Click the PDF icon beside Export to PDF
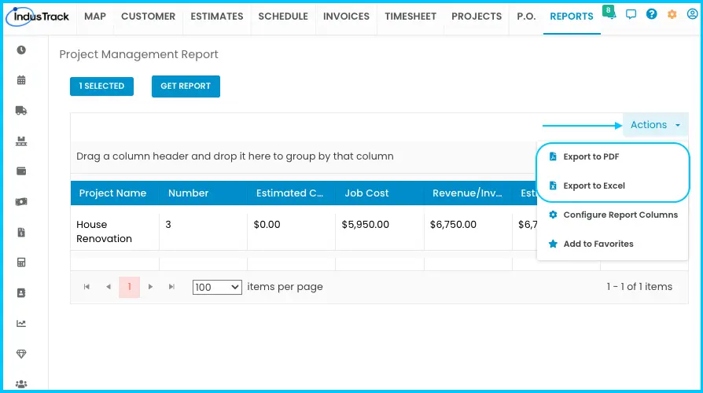The image size is (703, 393). [x=553, y=156]
